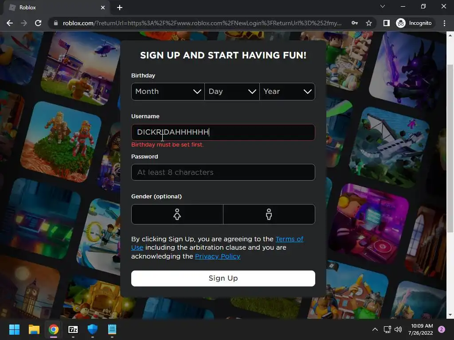Screen dimensions: 454x340
Task: Open network settings tray icon
Action: tap(387, 329)
